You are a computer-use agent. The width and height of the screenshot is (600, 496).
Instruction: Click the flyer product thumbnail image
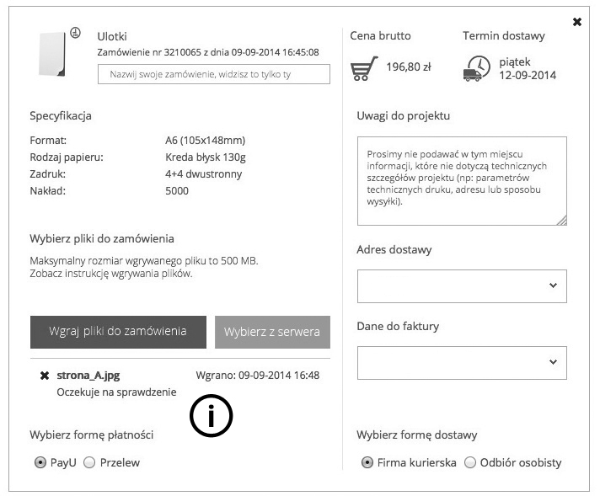coord(53,55)
